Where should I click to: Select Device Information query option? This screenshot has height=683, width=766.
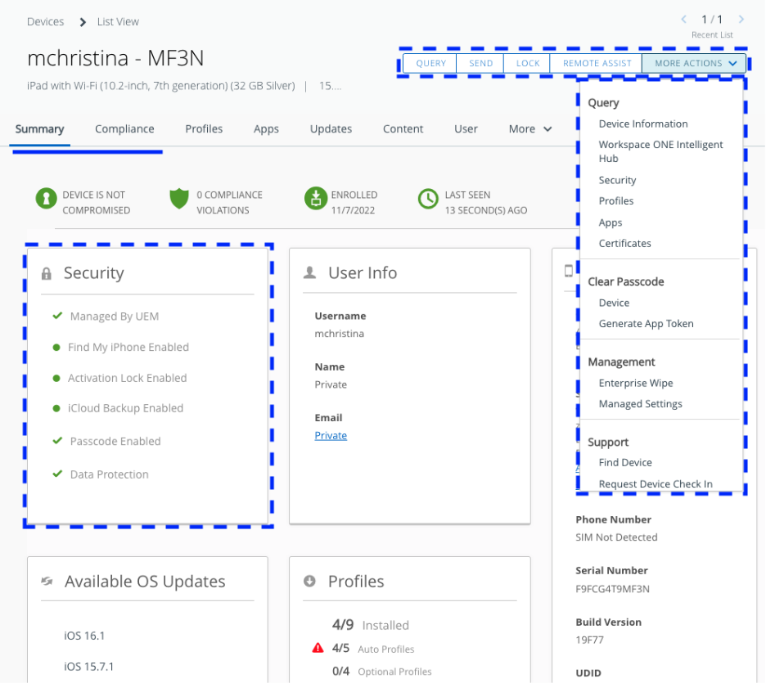[x=643, y=124]
